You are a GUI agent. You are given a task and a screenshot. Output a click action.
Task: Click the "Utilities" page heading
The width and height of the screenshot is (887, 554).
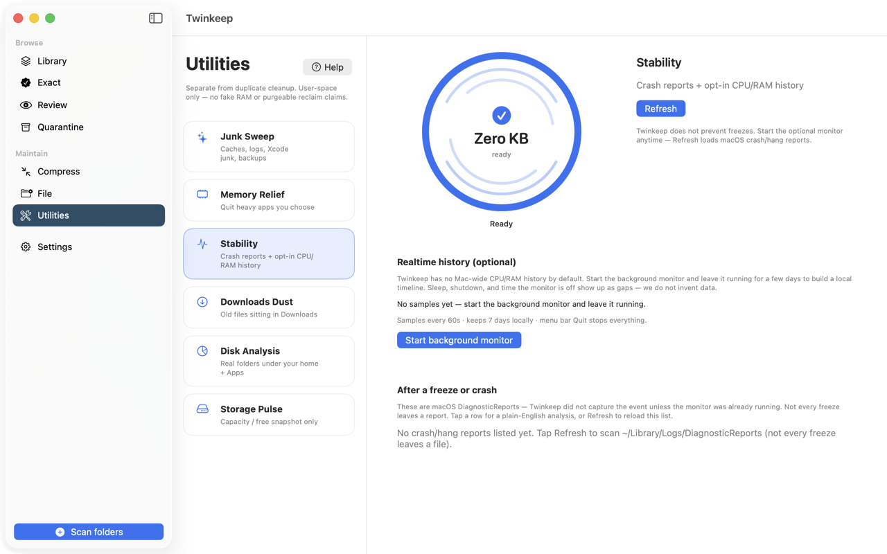(218, 64)
